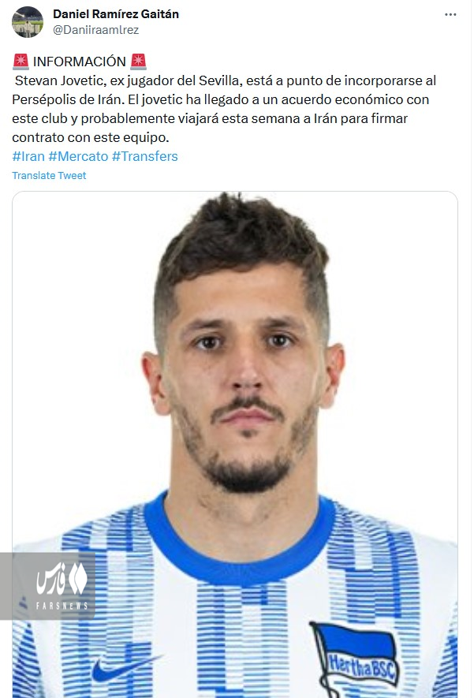This screenshot has height=698, width=474.
Task: Expand the player photo attached to tweet
Action: 235,444
